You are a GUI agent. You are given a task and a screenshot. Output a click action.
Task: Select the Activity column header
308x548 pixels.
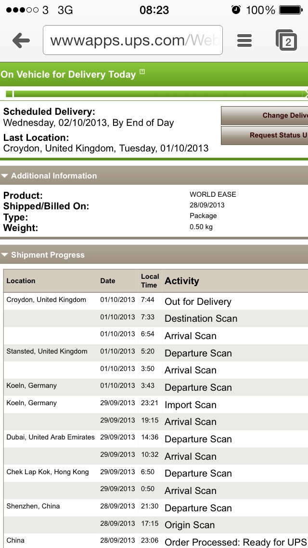[182, 281]
